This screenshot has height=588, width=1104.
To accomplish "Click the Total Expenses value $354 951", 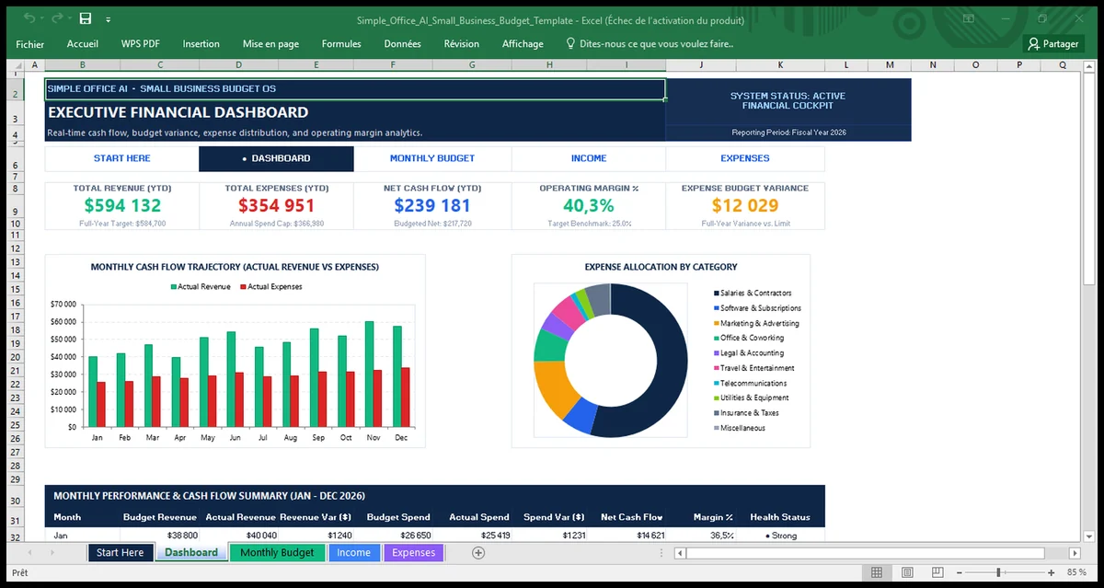I will pos(276,206).
